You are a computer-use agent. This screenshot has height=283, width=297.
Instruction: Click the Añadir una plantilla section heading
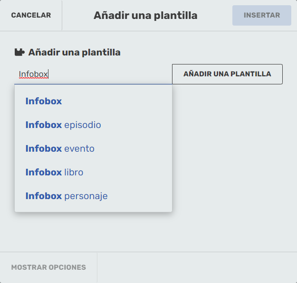pyautogui.click(x=74, y=53)
